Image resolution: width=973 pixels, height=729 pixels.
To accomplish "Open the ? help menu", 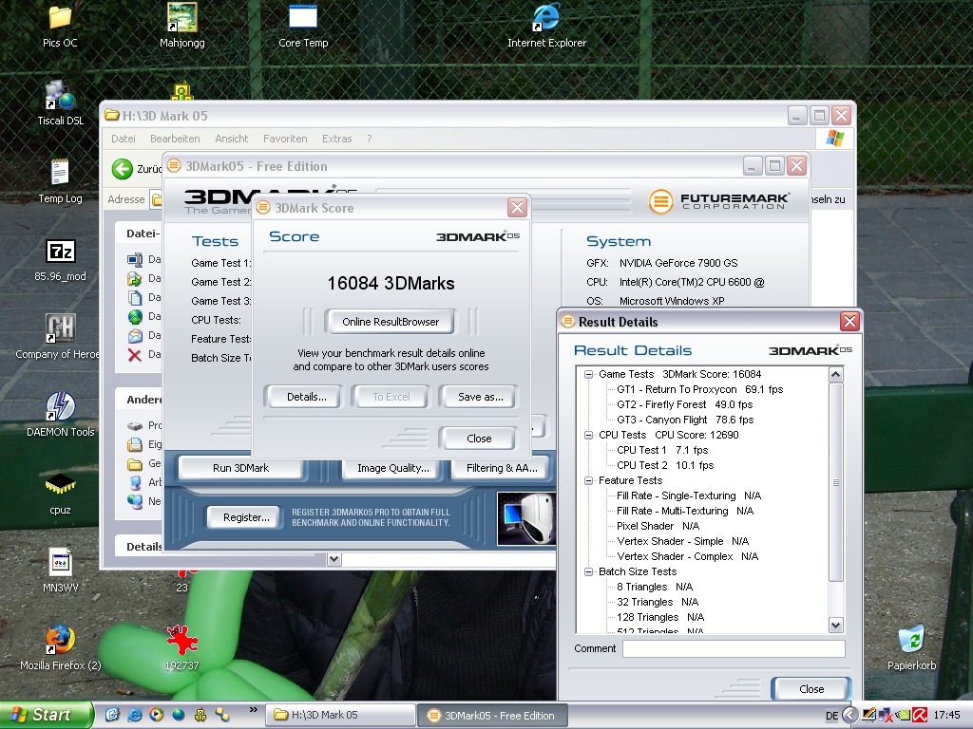I will 370,139.
